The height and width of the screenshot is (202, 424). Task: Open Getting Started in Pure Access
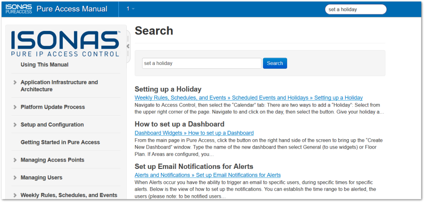pos(60,142)
